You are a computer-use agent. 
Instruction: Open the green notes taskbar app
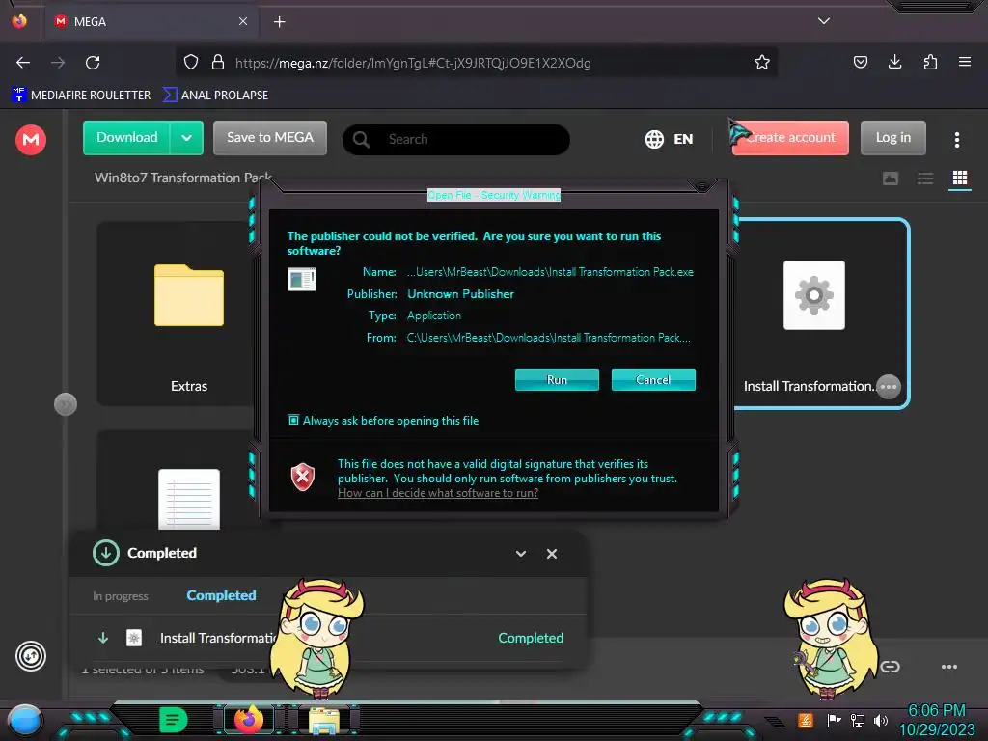(173, 720)
